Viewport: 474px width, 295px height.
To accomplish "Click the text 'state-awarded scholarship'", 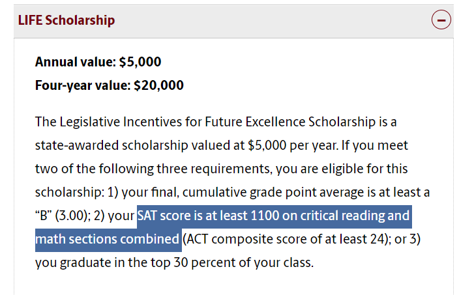I will 111,145.
